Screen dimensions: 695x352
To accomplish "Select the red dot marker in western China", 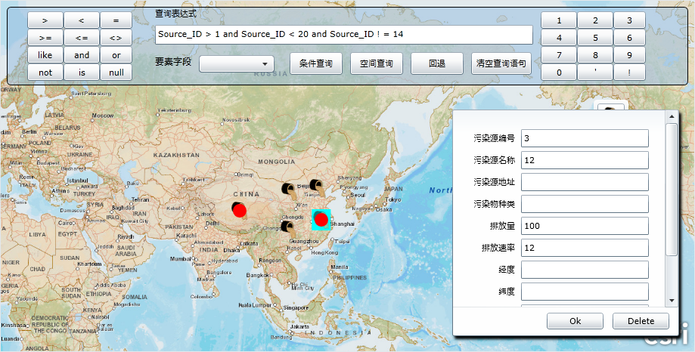I will tap(239, 209).
